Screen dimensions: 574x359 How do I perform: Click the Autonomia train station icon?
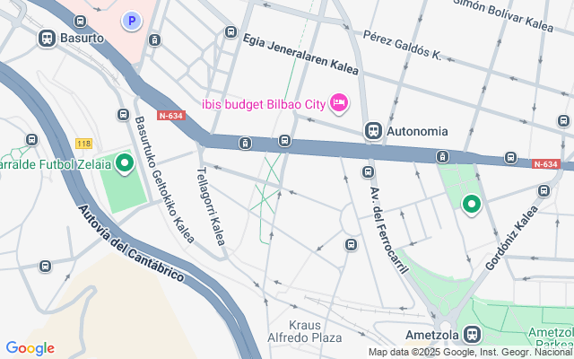(373, 131)
